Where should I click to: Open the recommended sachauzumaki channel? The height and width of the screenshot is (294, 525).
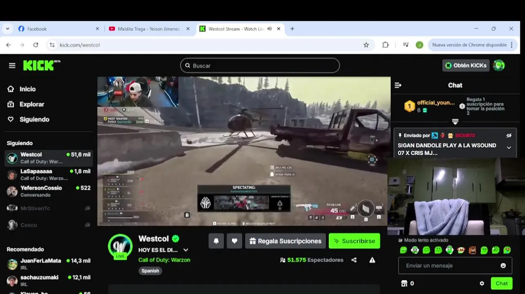click(49, 281)
